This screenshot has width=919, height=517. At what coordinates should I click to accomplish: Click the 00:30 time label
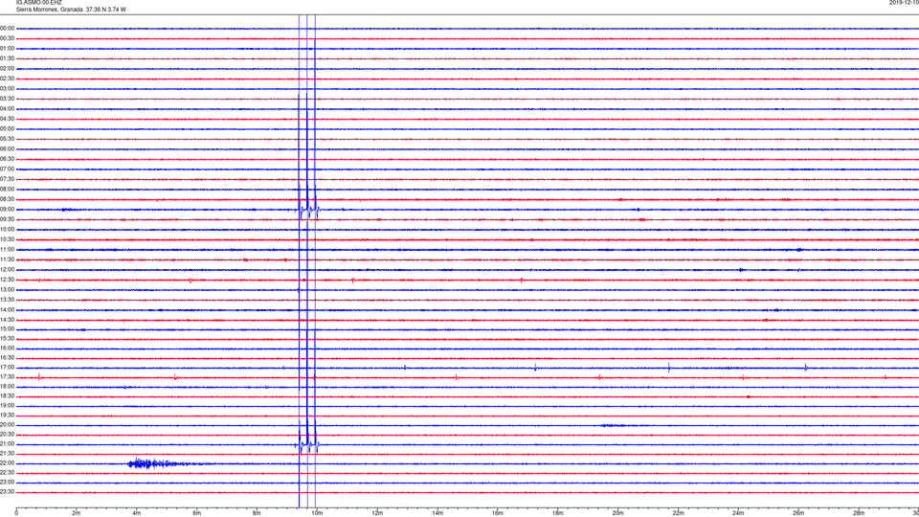click(x=7, y=38)
